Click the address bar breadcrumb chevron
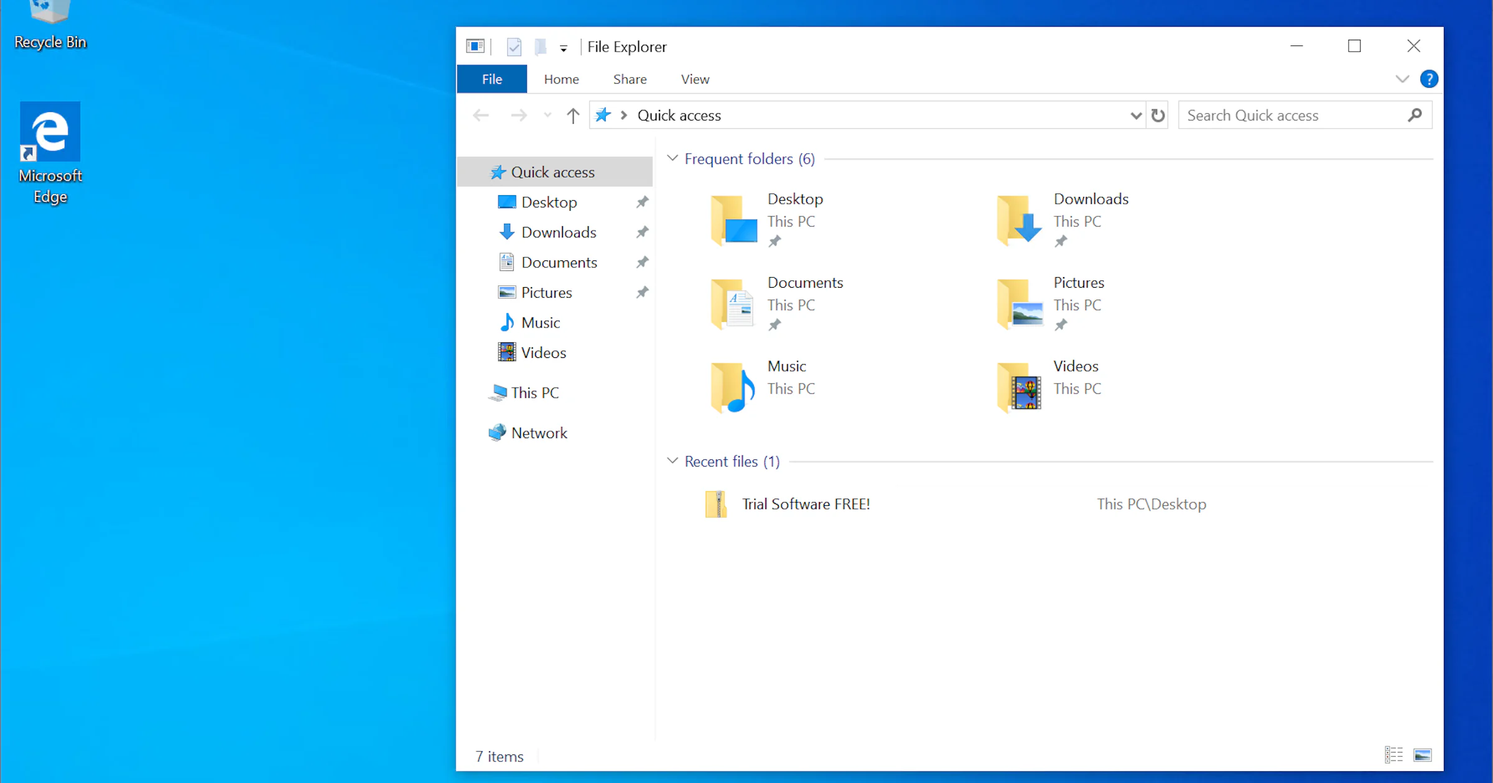Screen dimensions: 1493x783 coord(624,115)
